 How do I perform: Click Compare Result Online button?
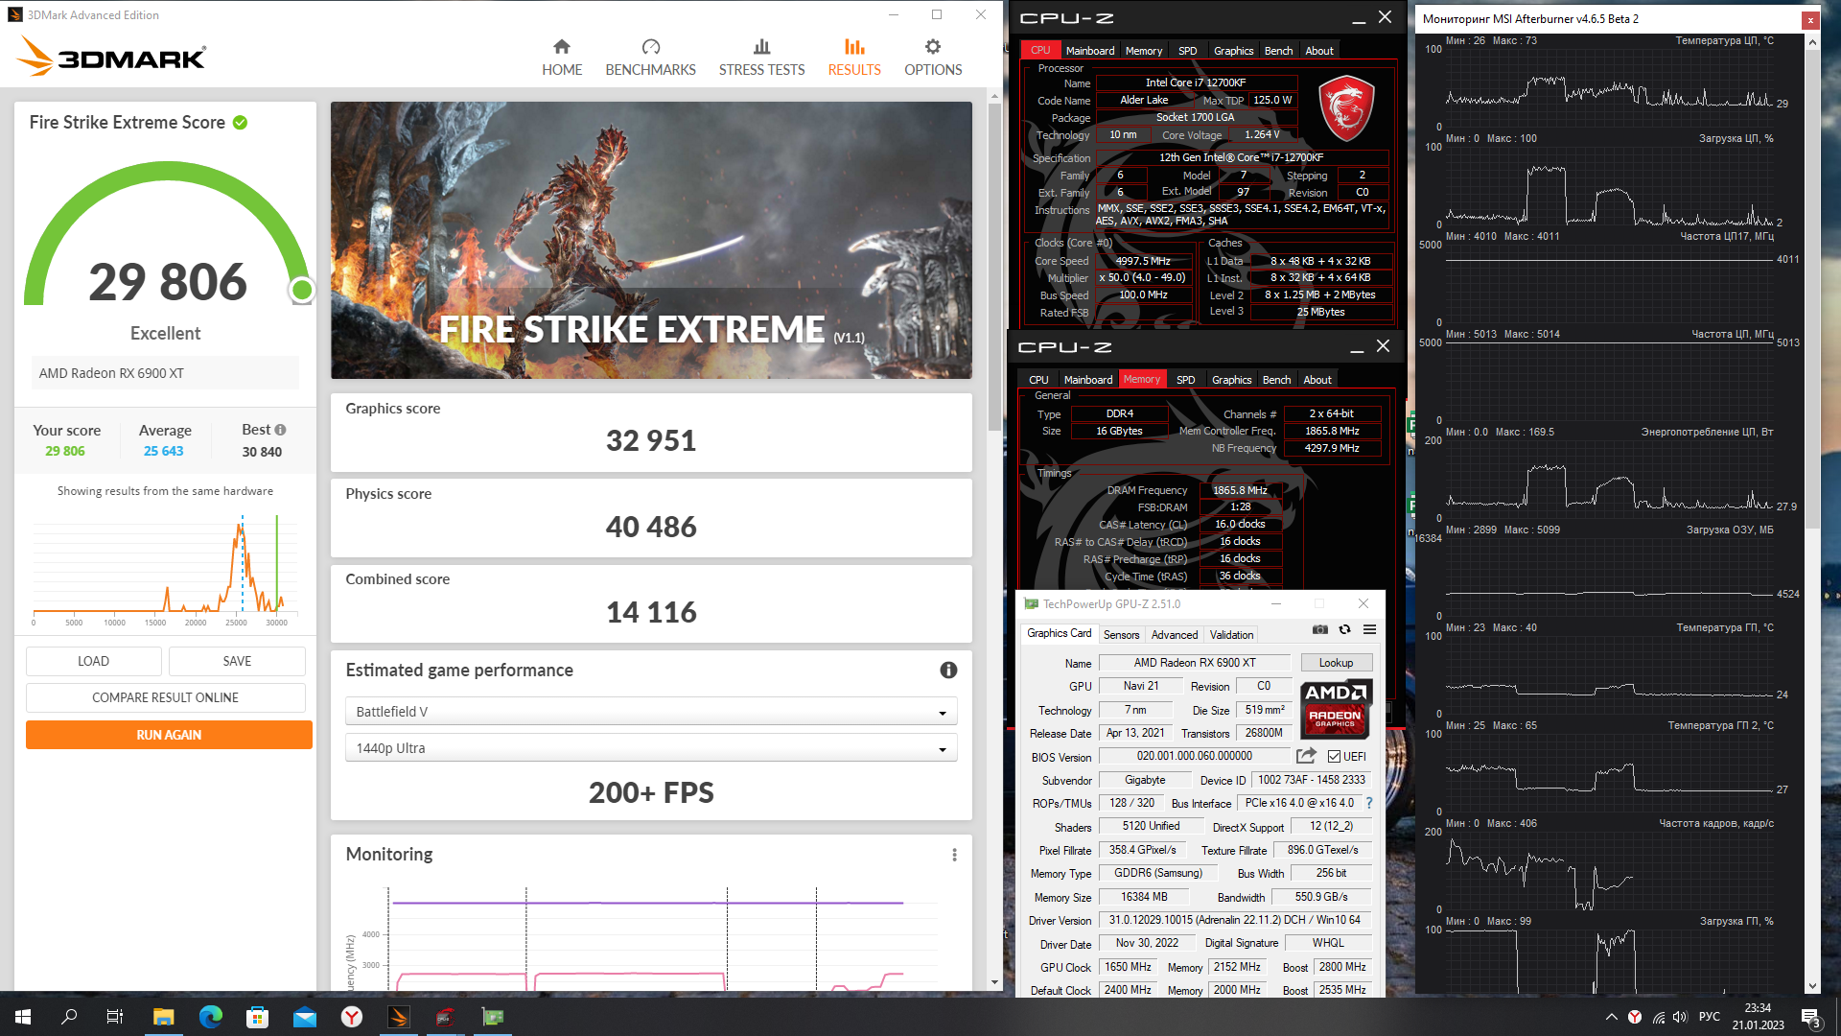click(165, 697)
